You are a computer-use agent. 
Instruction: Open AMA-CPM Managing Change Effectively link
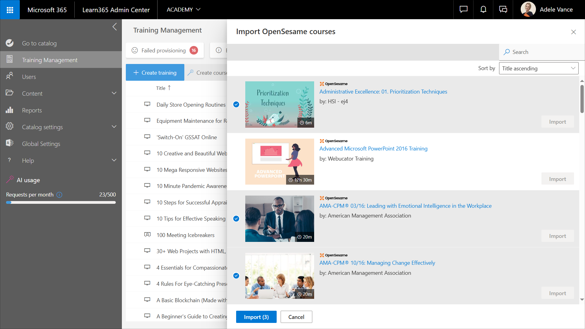tap(377, 263)
